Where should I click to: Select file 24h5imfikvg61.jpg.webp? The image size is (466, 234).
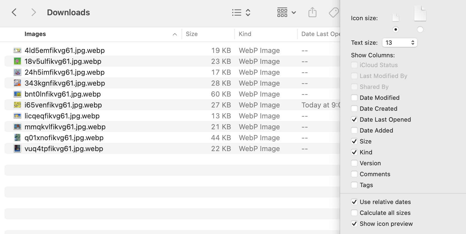click(x=65, y=72)
